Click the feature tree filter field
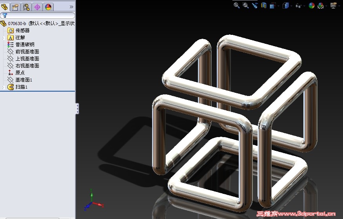Screen dimensions: 343x219 pyautogui.click(x=37, y=15)
